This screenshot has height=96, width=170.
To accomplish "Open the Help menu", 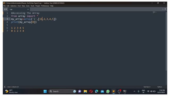I will tap(52, 6).
